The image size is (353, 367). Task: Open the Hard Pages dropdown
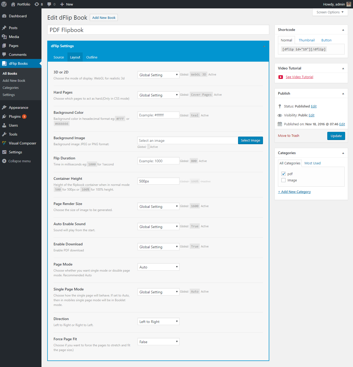(158, 95)
